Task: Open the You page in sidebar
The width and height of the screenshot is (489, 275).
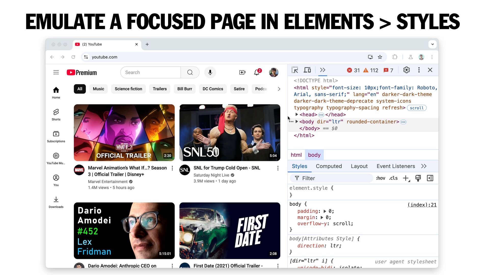Action: (56, 180)
